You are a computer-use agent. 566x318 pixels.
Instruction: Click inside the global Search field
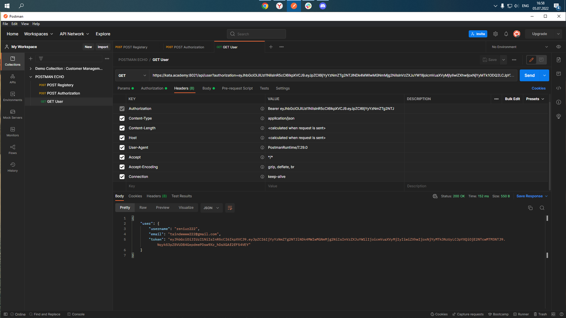(256, 34)
